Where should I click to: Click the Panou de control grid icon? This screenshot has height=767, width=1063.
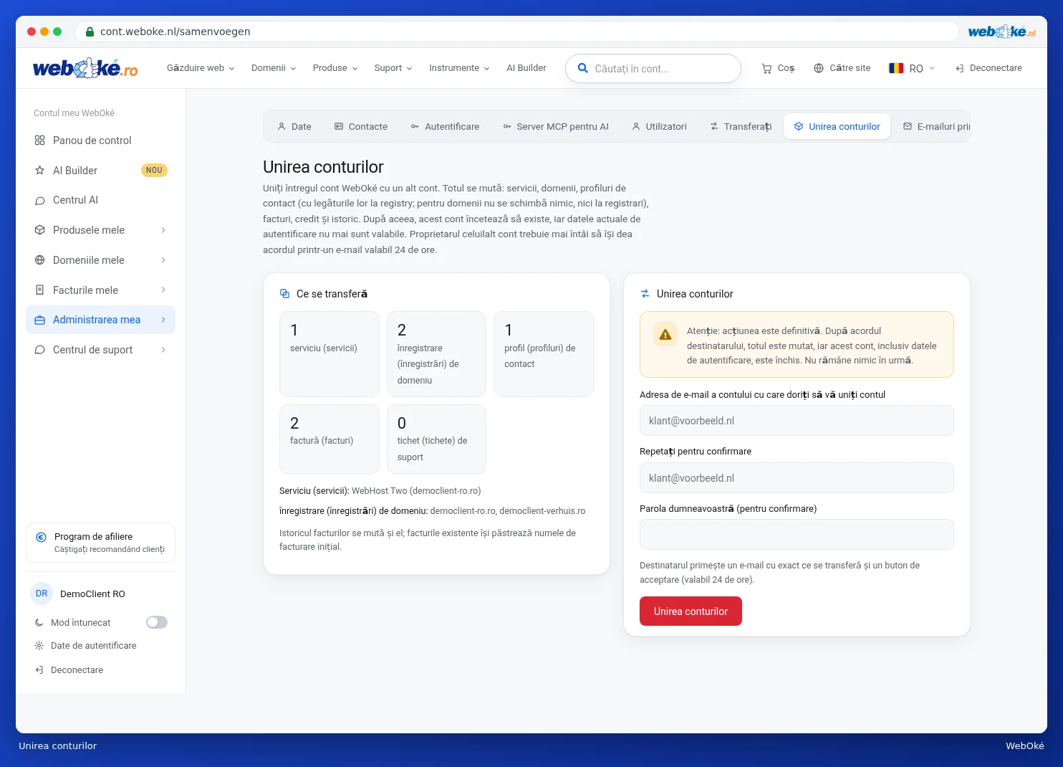[x=40, y=140]
